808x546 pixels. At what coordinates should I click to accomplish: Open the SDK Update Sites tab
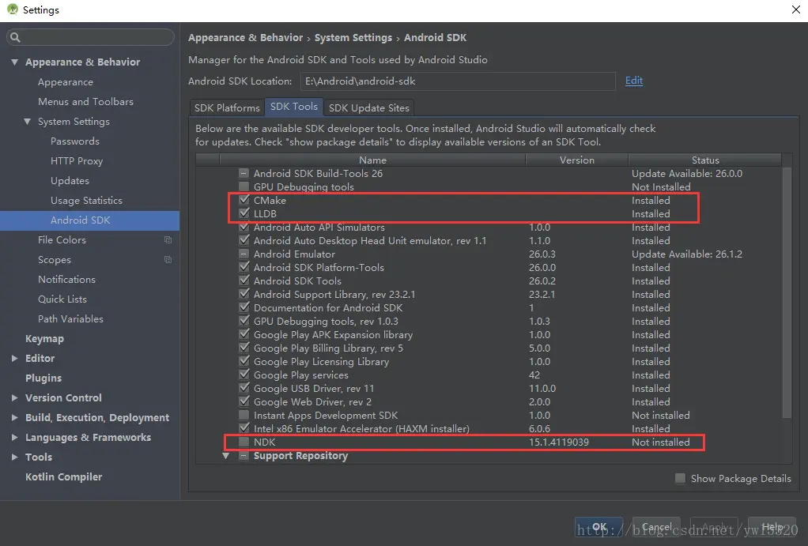click(x=369, y=107)
